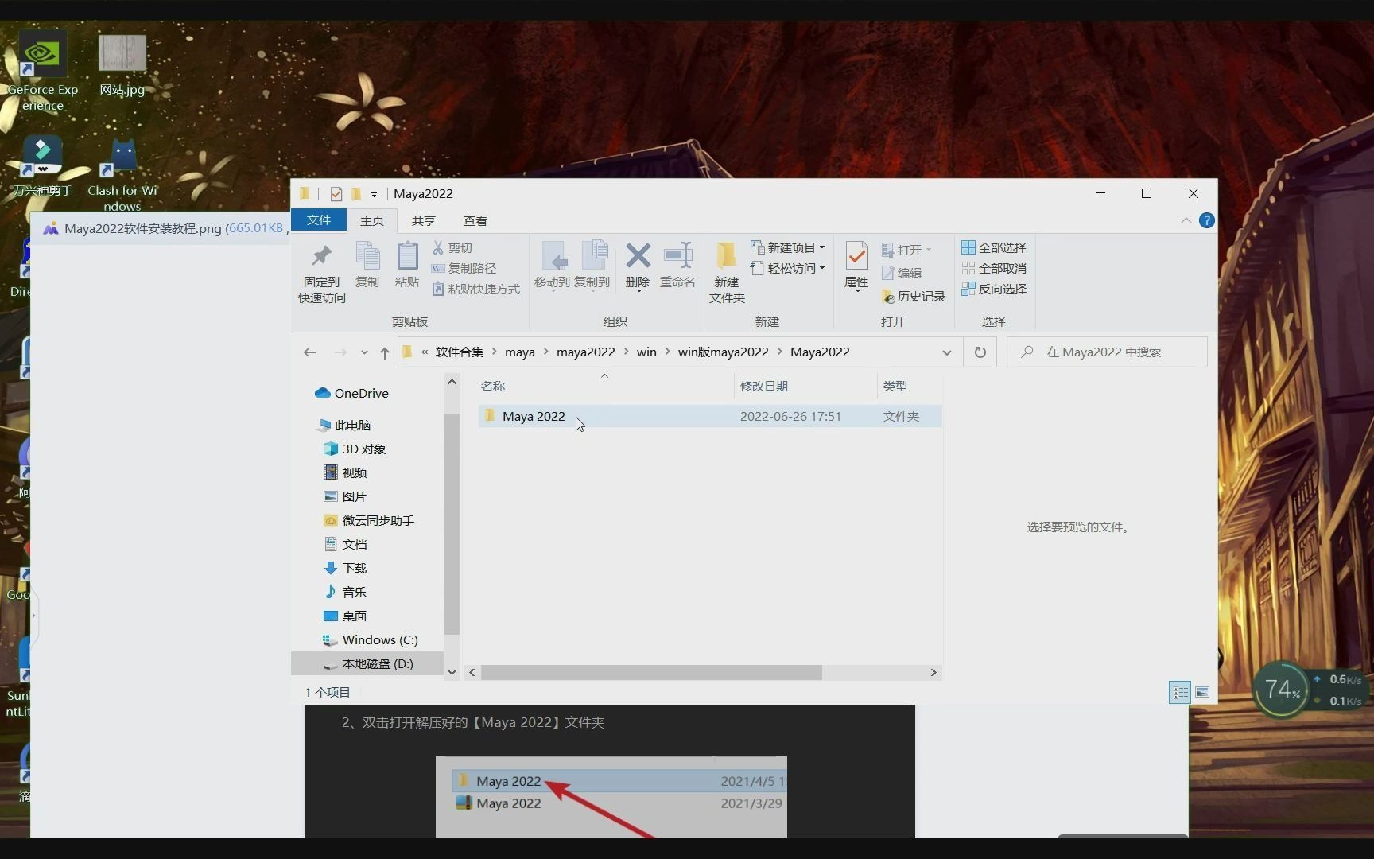This screenshot has height=859, width=1374.
Task: Select Windows (C:) drive
Action: pyautogui.click(x=371, y=639)
